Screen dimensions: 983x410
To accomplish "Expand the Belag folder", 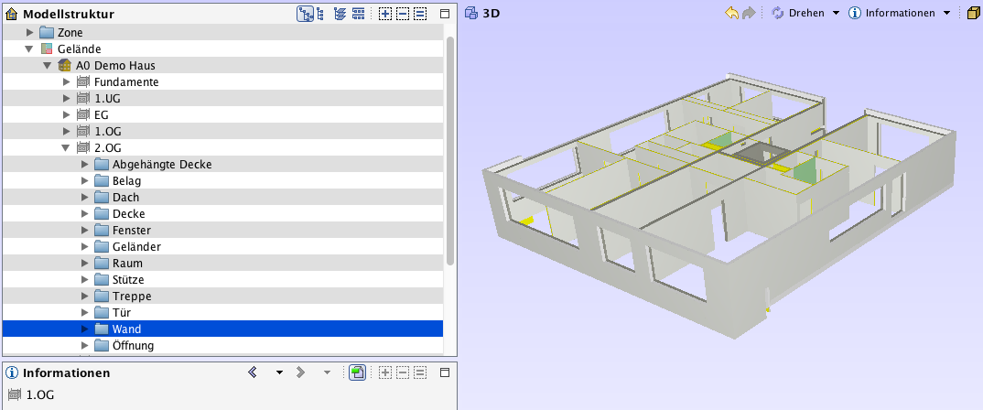I will point(84,180).
